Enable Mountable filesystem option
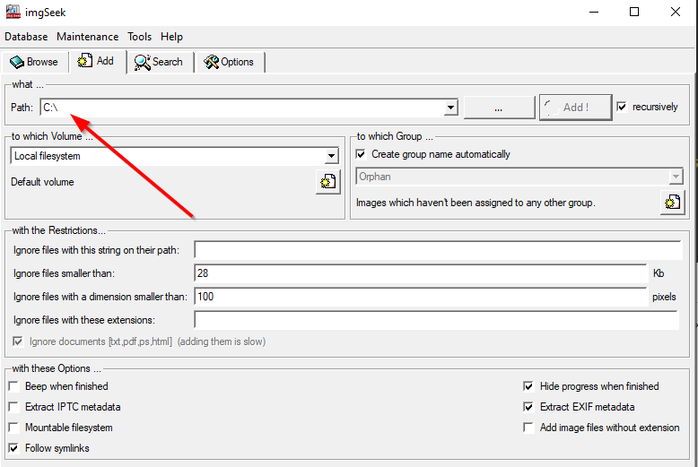698x467 pixels. coord(14,428)
